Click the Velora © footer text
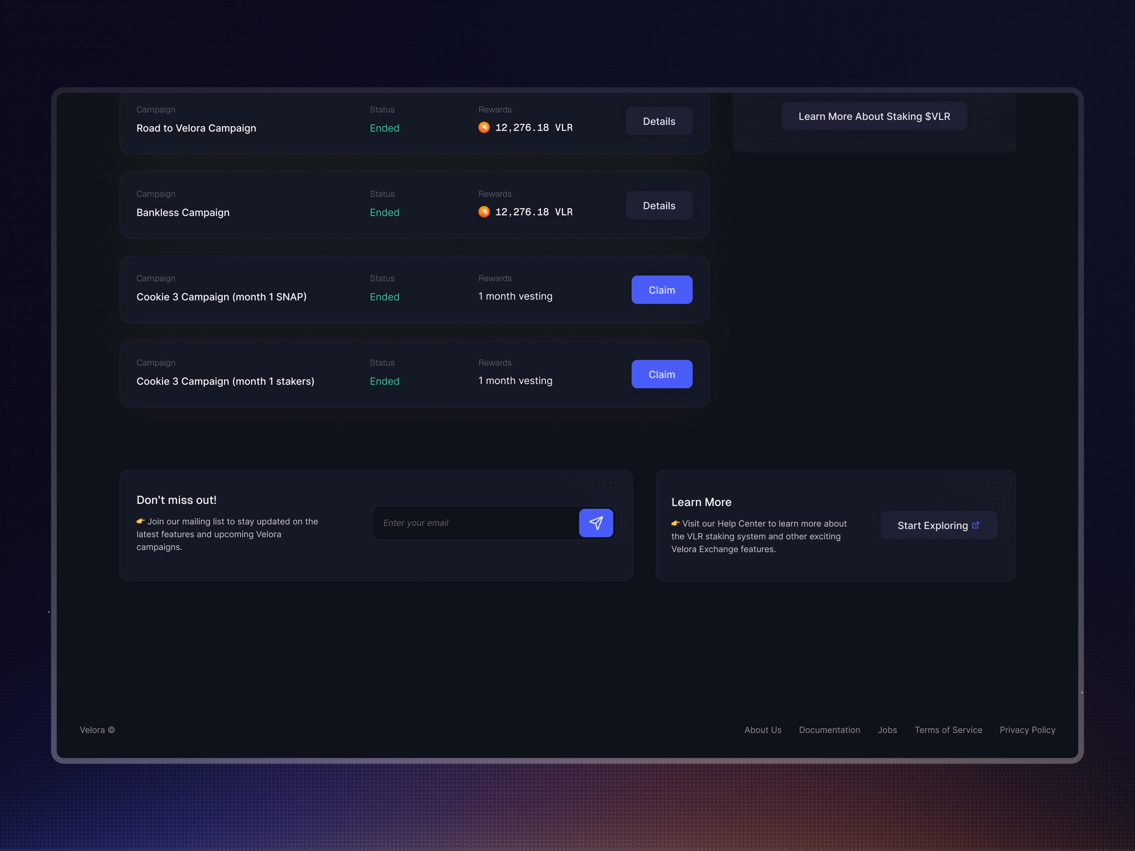 [97, 730]
